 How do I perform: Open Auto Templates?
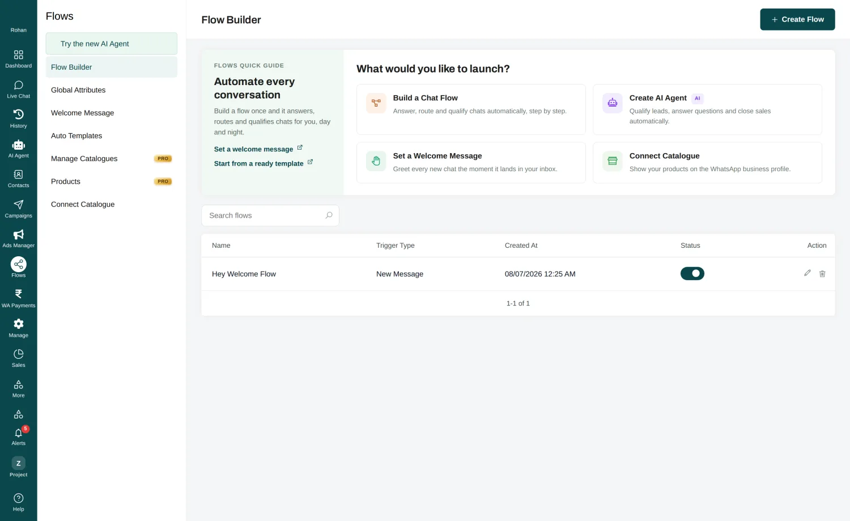(x=111, y=135)
